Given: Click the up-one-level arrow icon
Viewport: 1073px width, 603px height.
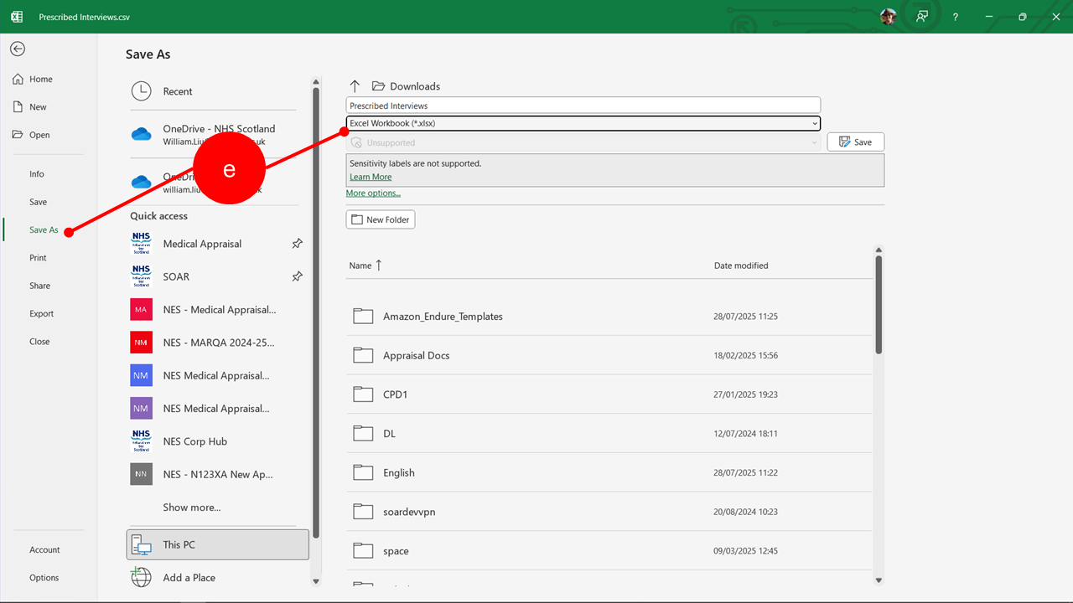Looking at the screenshot, I should pyautogui.click(x=355, y=86).
